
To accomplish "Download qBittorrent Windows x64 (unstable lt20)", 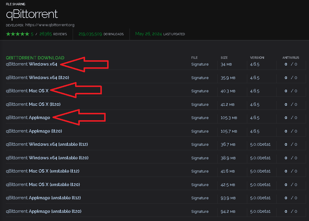I will tap(47, 158).
